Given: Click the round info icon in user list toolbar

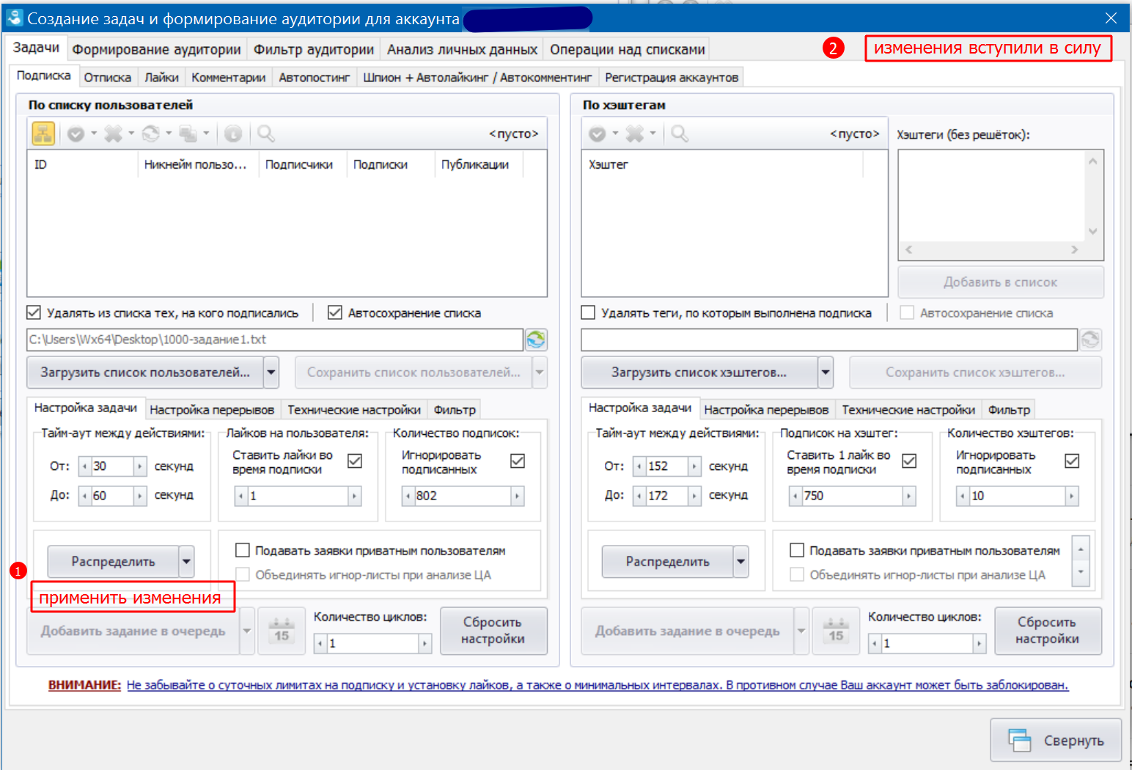Looking at the screenshot, I should click(x=233, y=133).
